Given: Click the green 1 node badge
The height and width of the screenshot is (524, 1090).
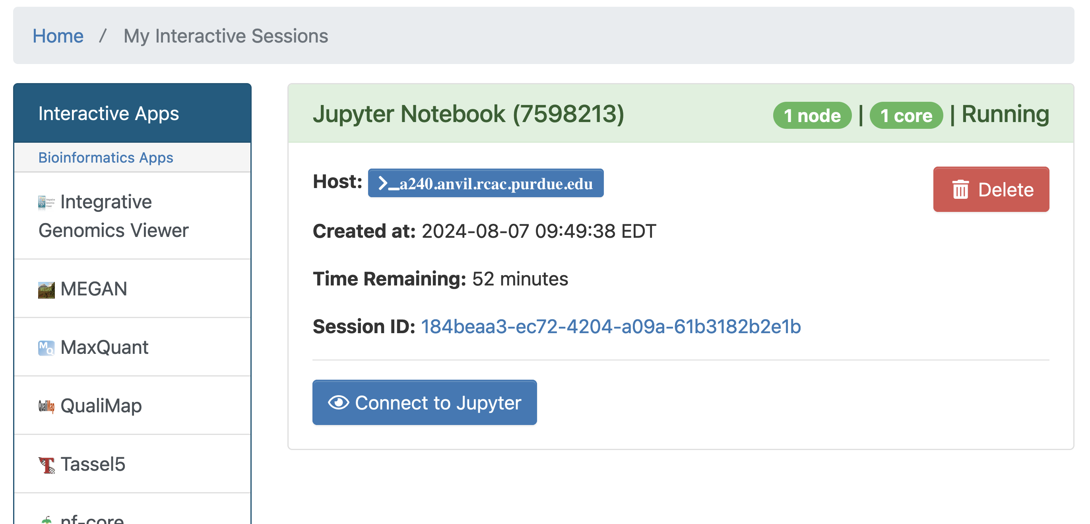Looking at the screenshot, I should (x=812, y=115).
